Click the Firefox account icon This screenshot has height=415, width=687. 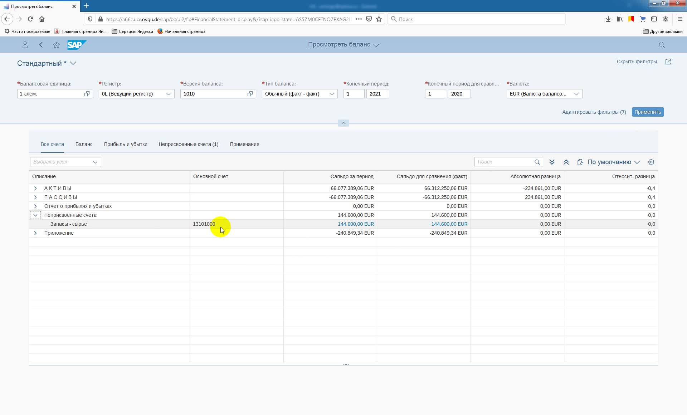pyautogui.click(x=666, y=19)
